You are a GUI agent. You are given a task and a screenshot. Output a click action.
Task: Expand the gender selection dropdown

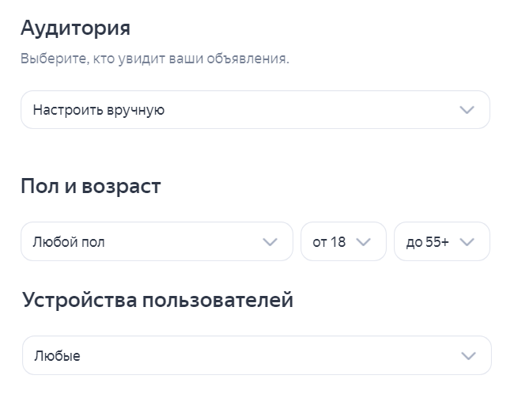157,242
